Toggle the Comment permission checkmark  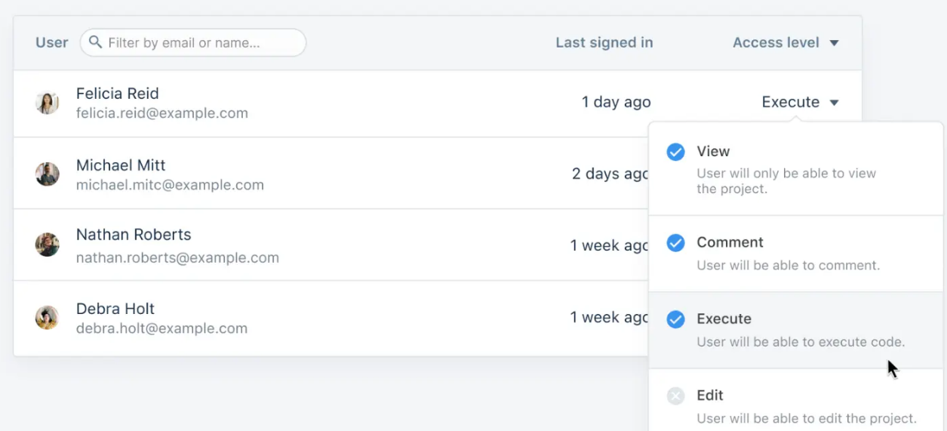click(675, 243)
